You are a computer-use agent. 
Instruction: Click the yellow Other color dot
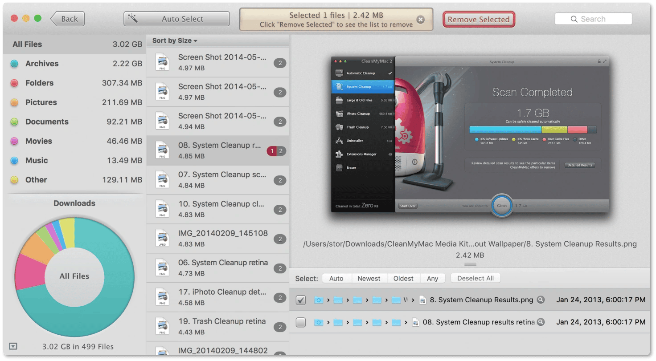pos(14,180)
